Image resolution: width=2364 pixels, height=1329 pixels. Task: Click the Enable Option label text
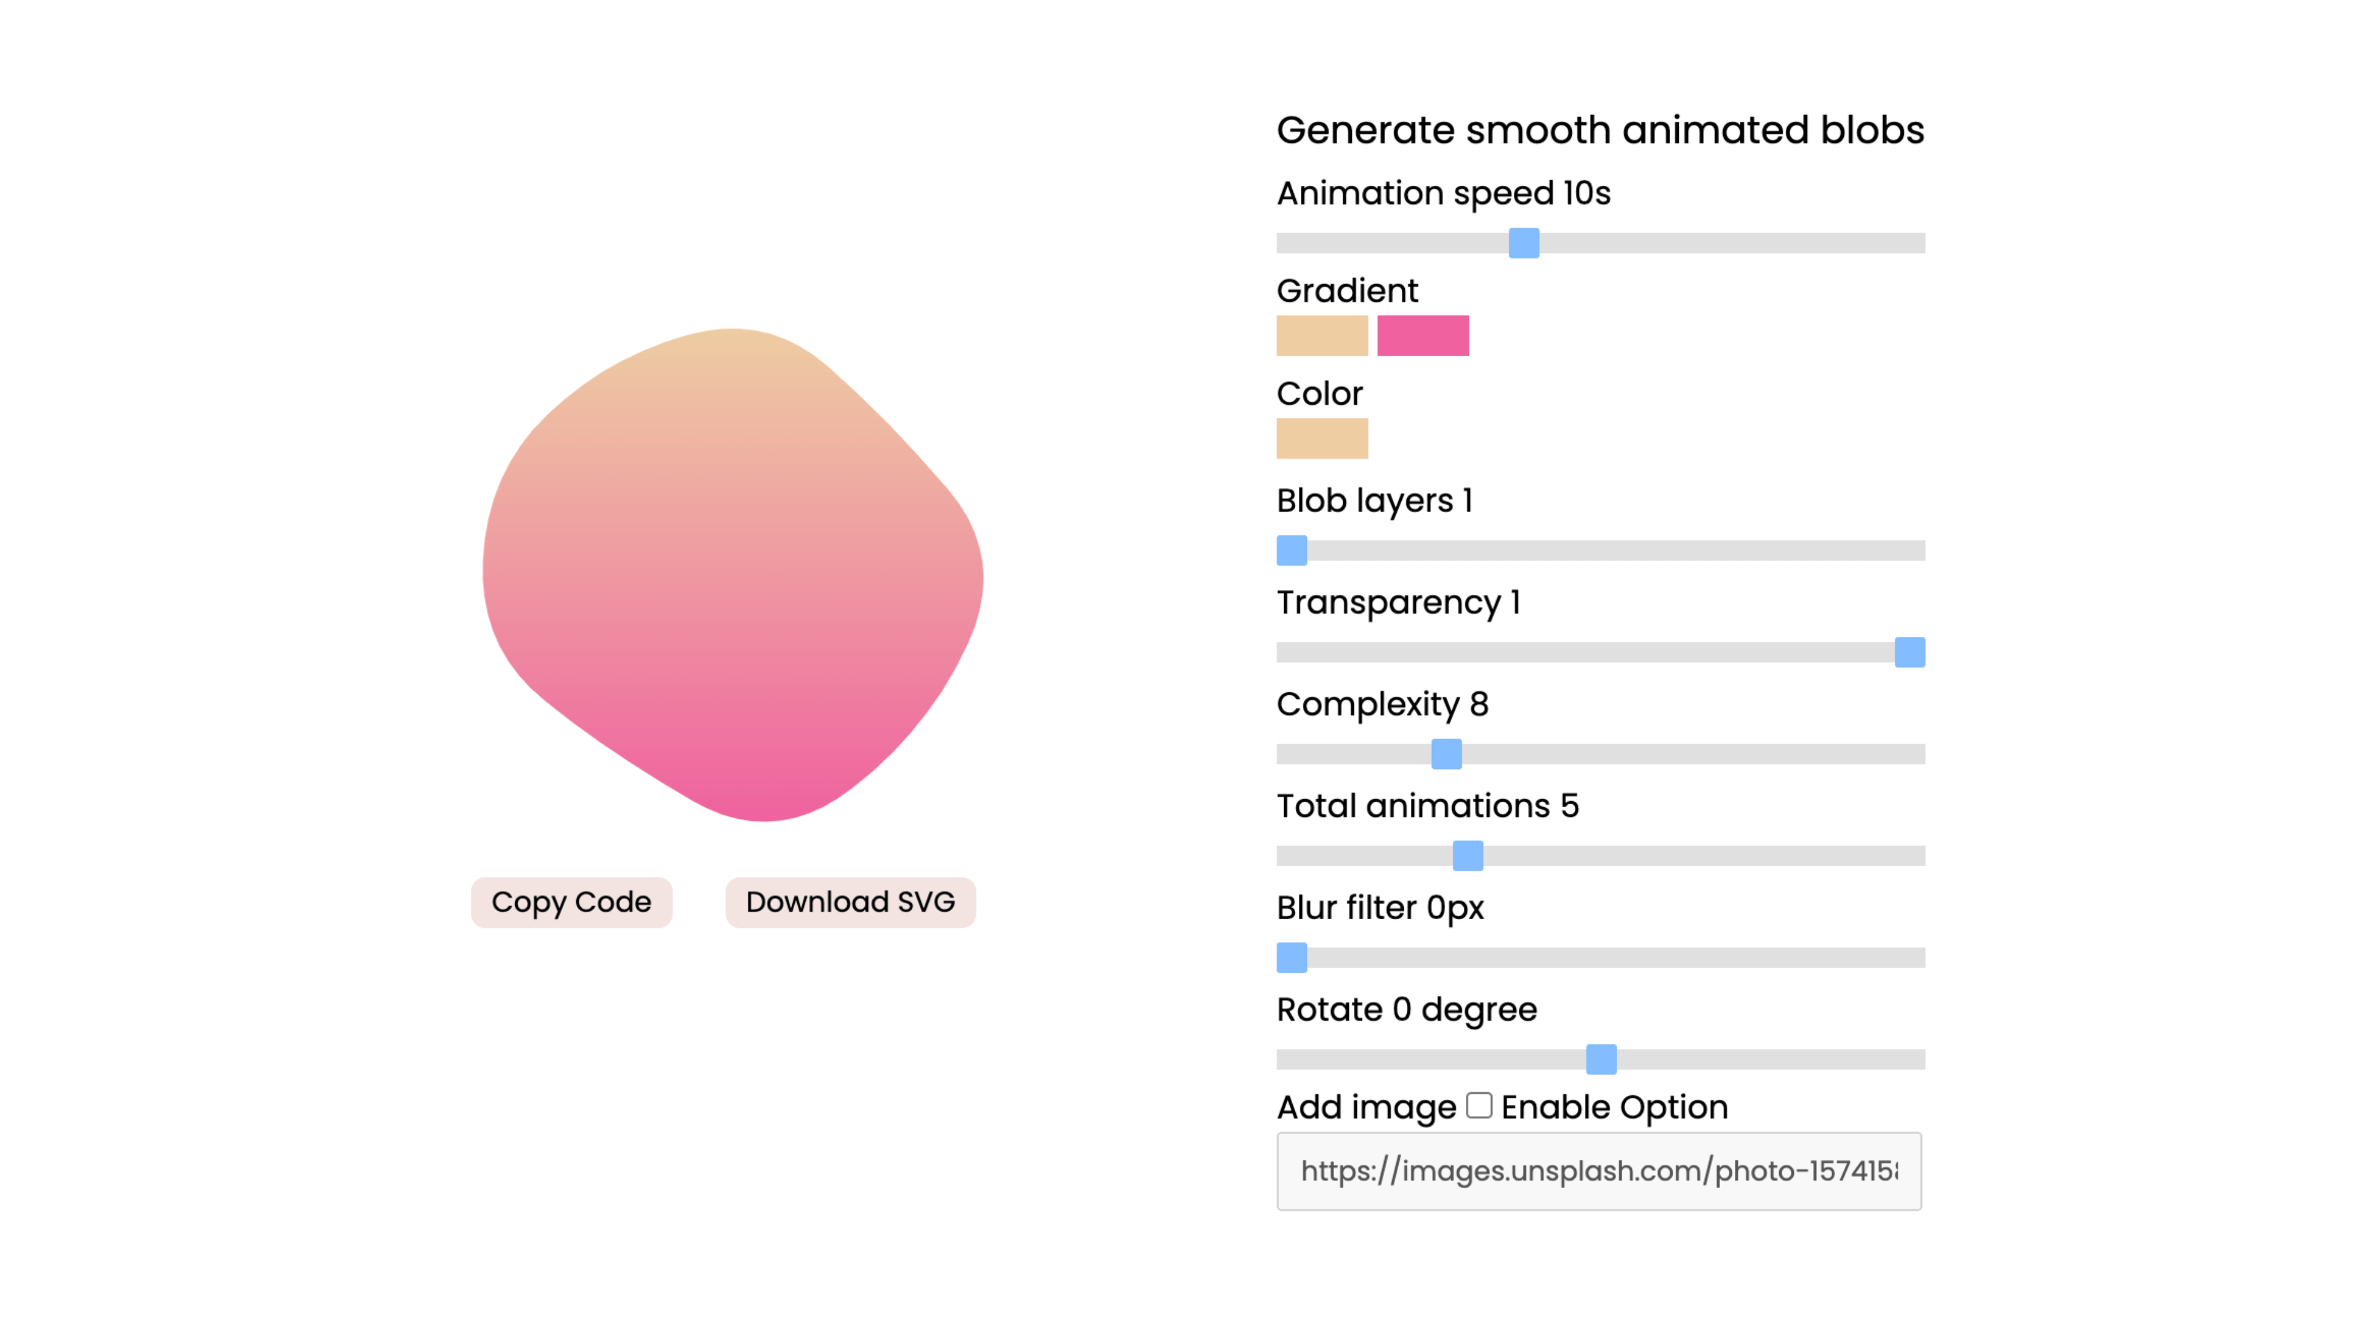[x=1614, y=1107]
